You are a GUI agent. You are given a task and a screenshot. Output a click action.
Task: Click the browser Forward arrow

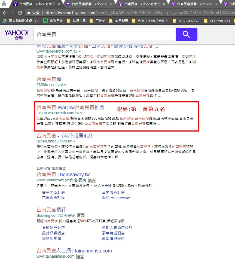tap(12, 13)
